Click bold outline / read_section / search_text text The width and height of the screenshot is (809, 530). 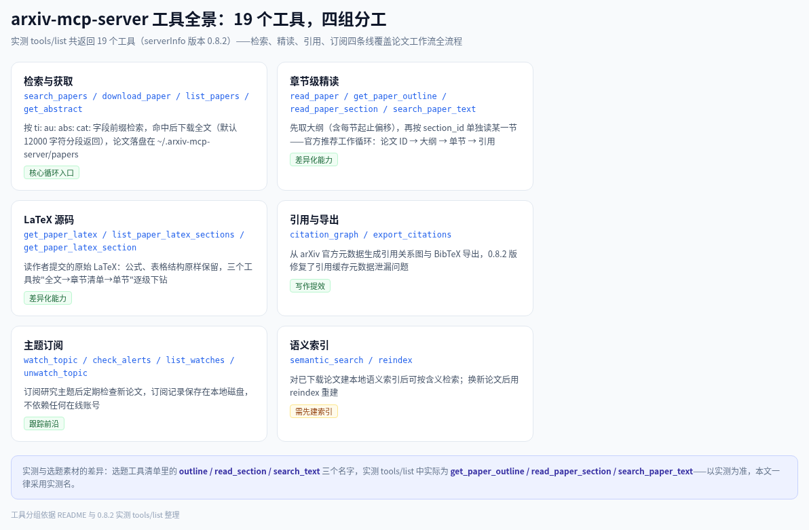pyautogui.click(x=249, y=471)
